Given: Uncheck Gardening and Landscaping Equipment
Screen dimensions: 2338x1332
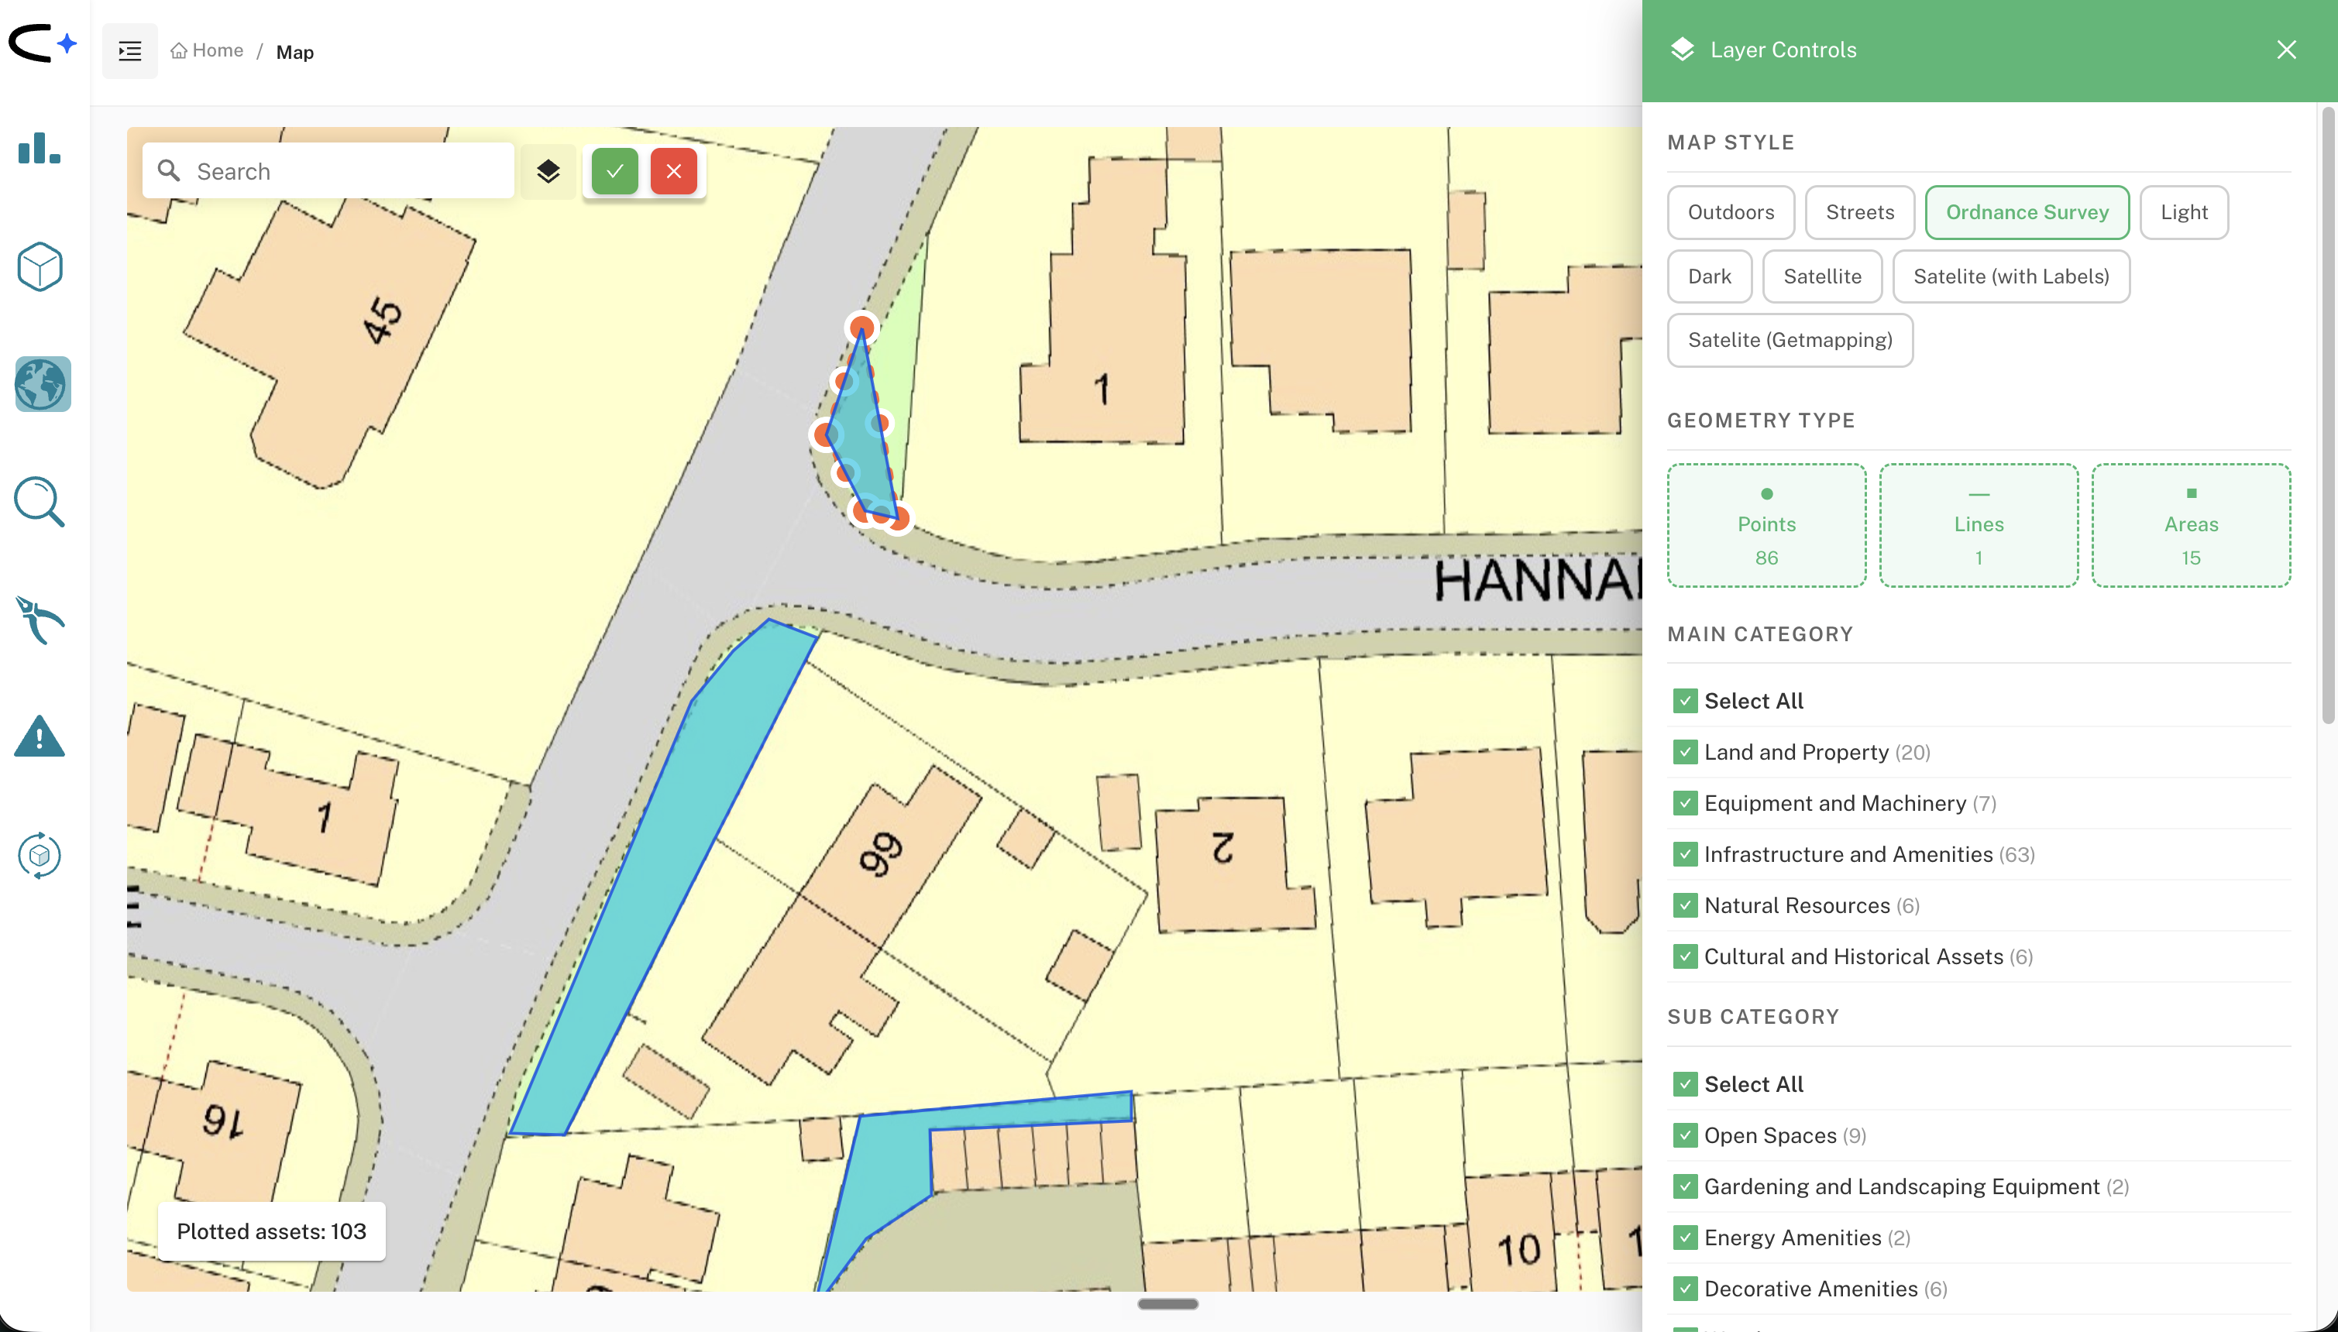Looking at the screenshot, I should click(1685, 1186).
